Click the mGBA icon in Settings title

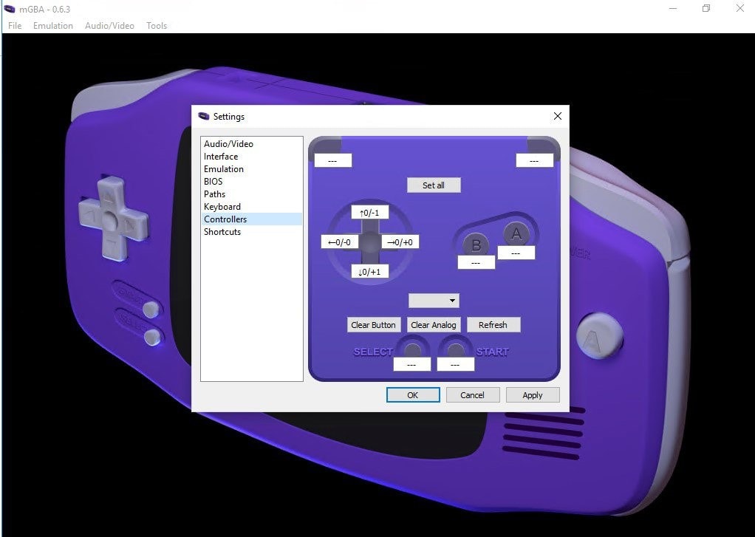point(204,116)
